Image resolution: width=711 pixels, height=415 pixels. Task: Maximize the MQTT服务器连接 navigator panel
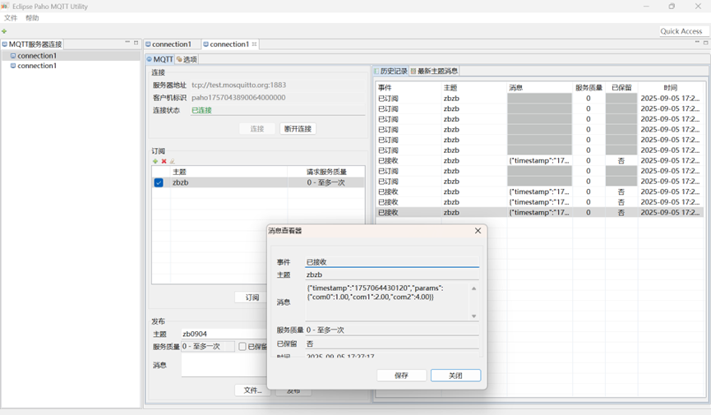pos(136,43)
